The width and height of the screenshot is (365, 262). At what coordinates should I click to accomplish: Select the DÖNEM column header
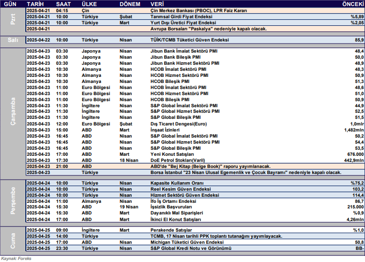tap(130, 4)
